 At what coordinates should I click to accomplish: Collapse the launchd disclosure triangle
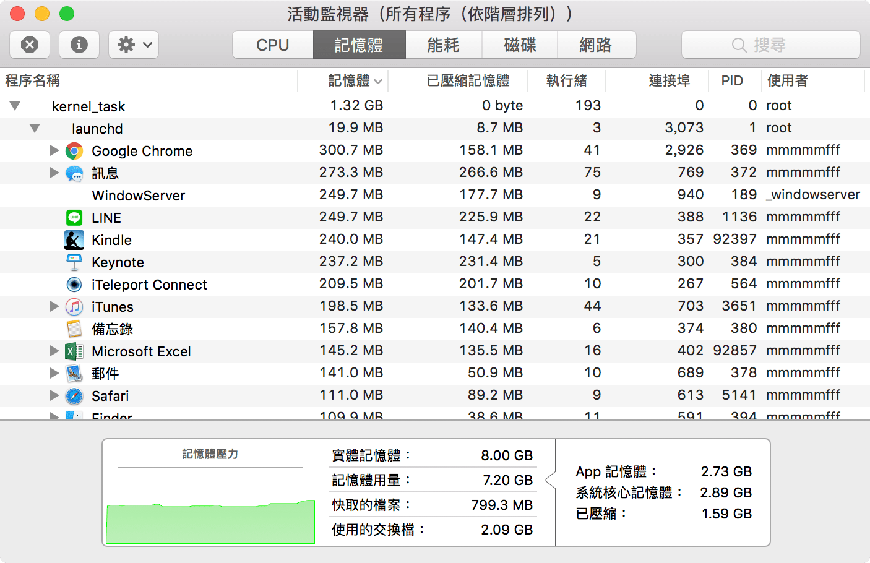[35, 128]
